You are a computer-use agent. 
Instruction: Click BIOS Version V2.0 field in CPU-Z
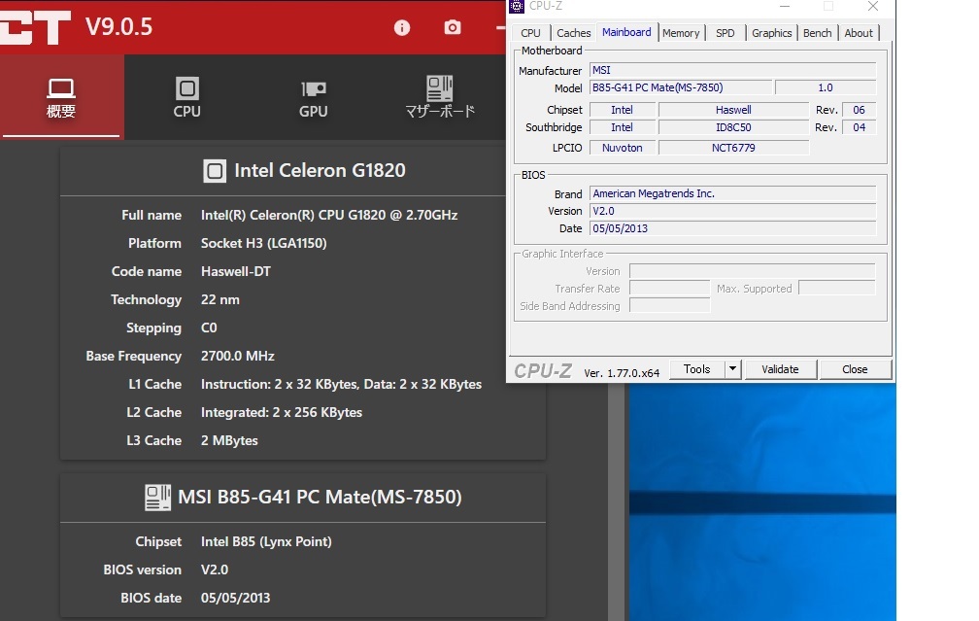[x=732, y=211]
